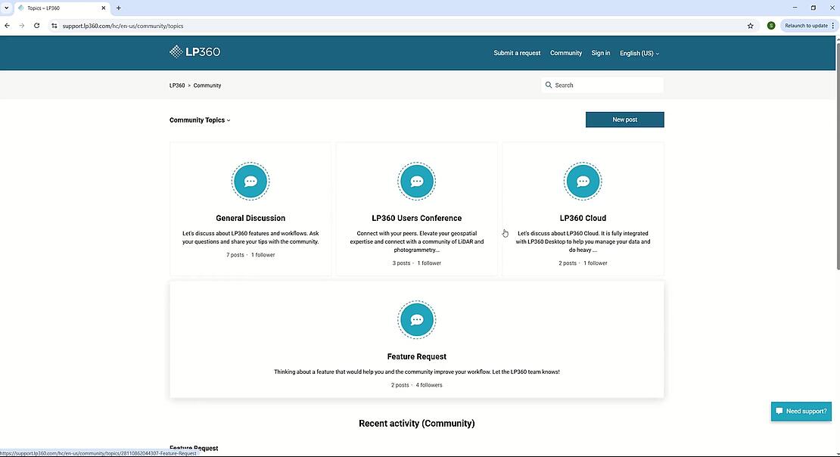
Task: Open LP360 Users Conference topic title
Action: (x=417, y=218)
